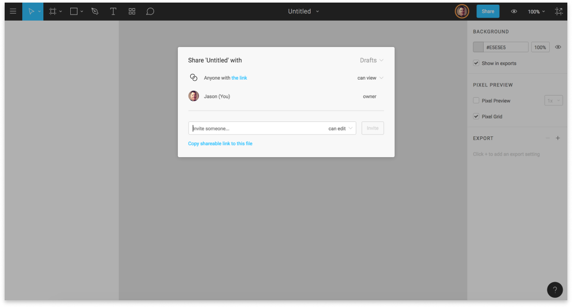Click the Help question mark button

[554, 290]
